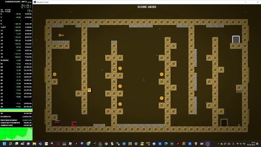
Task: Open the network Wi-Fi tray icon
Action: pyautogui.click(x=237, y=144)
